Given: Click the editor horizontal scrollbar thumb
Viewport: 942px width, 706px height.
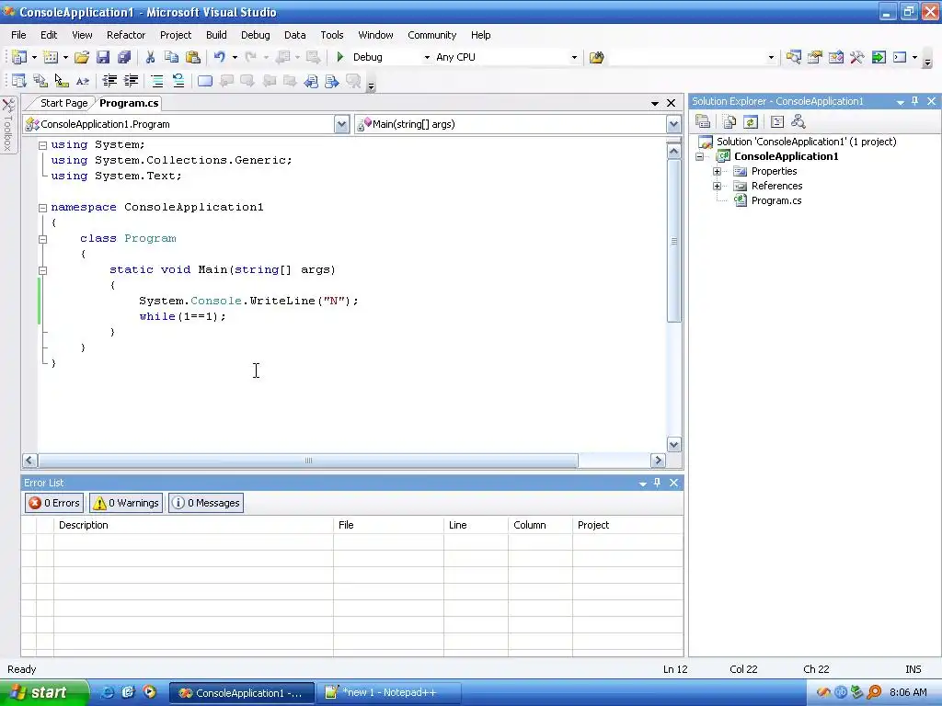Looking at the screenshot, I should point(308,461).
